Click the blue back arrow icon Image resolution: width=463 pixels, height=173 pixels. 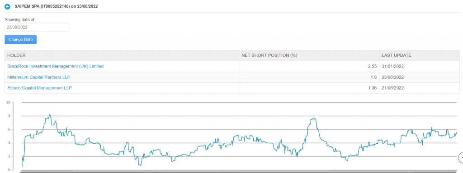(7, 6)
